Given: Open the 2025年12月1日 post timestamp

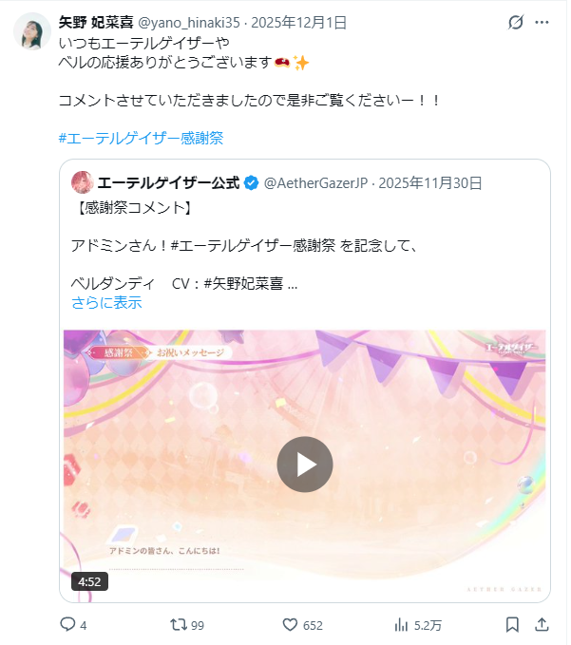Looking at the screenshot, I should pos(298,22).
